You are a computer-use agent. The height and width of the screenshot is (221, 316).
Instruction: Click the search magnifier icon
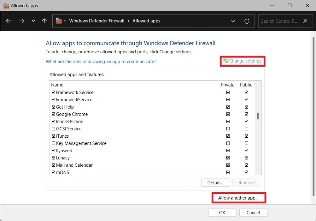305,21
